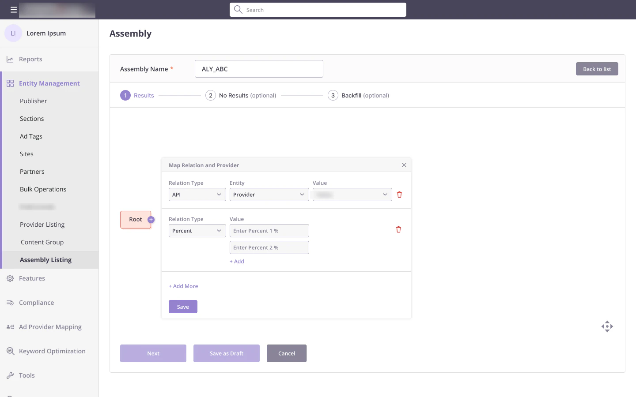Click the Next button
This screenshot has height=397, width=636.
pyautogui.click(x=153, y=353)
